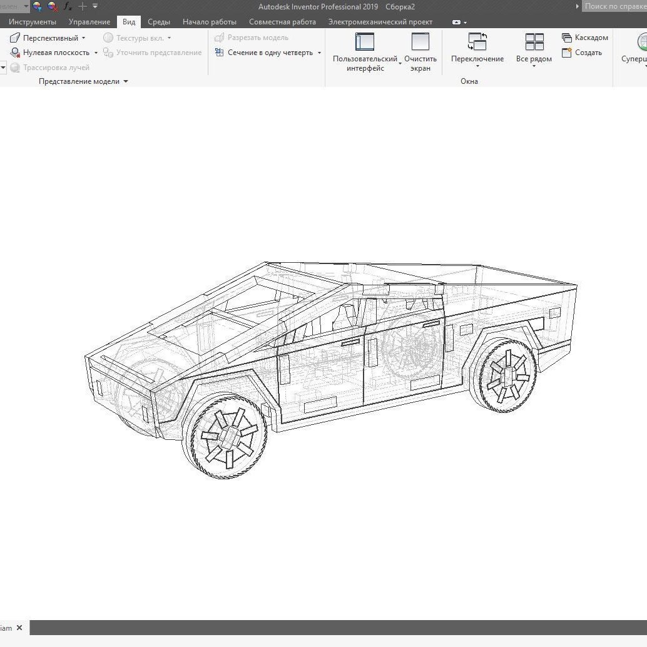Click partially visible dropdown at top-left
The image size is (647, 647).
coord(14,6)
